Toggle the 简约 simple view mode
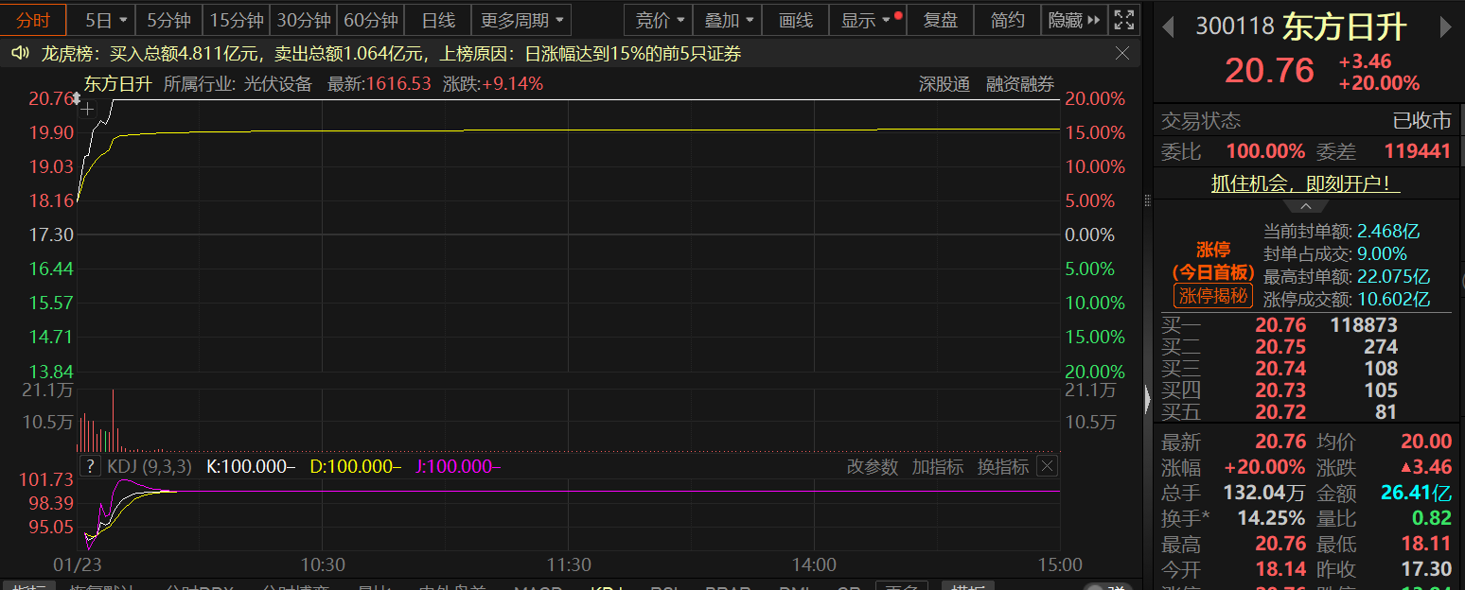This screenshot has width=1465, height=590. (1007, 20)
